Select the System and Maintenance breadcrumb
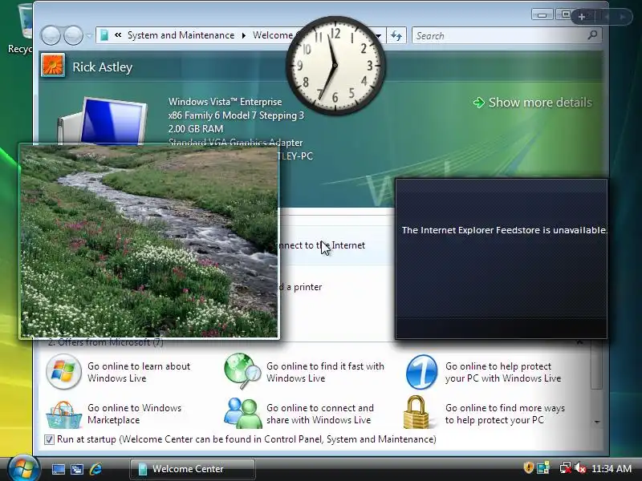The height and width of the screenshot is (481, 642). (x=181, y=35)
